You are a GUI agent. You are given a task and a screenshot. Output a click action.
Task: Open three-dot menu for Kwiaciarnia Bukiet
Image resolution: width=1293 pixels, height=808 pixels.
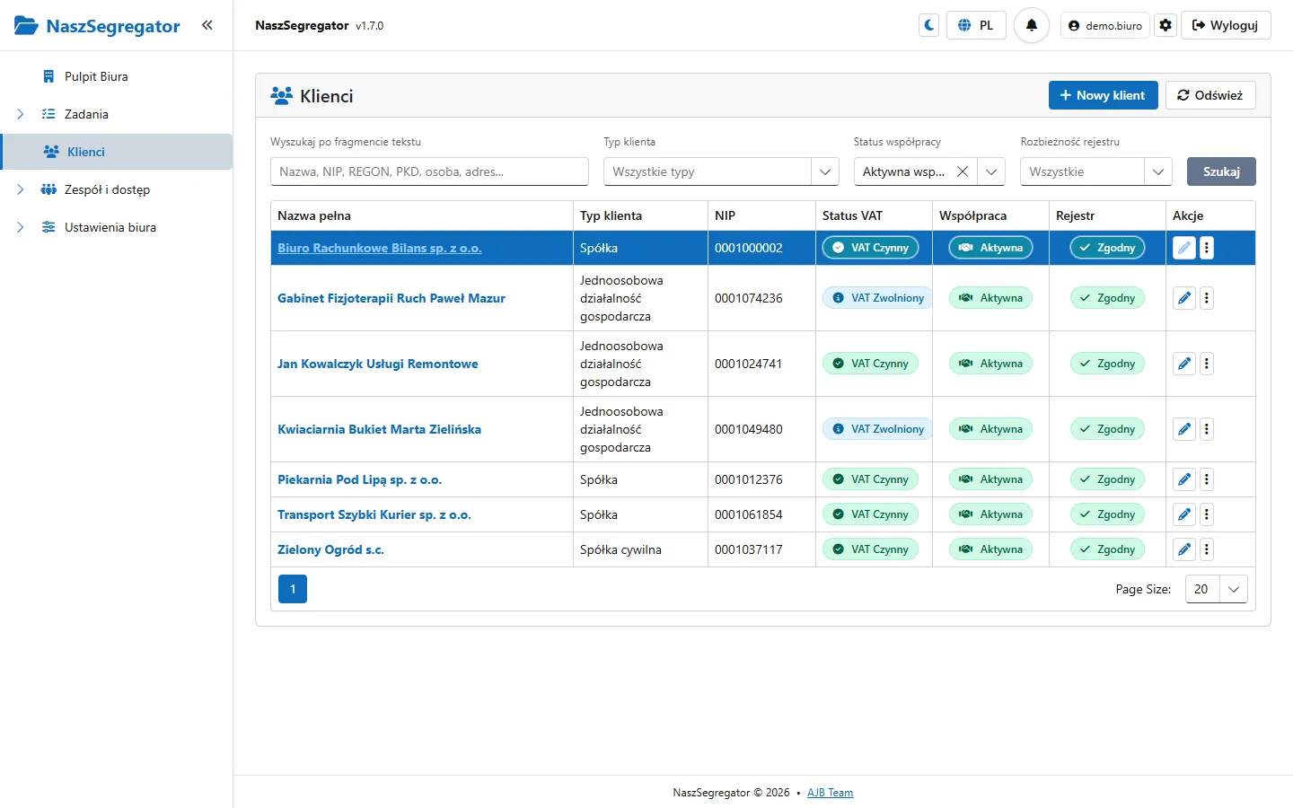1207,429
